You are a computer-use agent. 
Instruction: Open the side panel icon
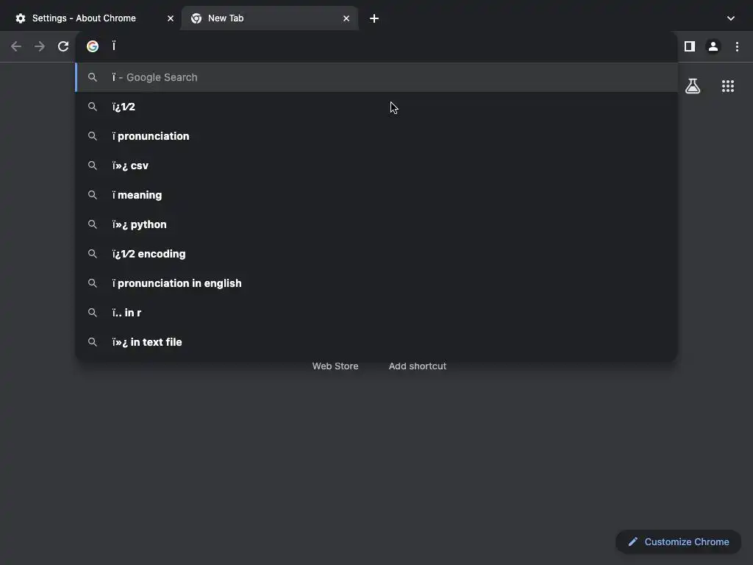[689, 46]
